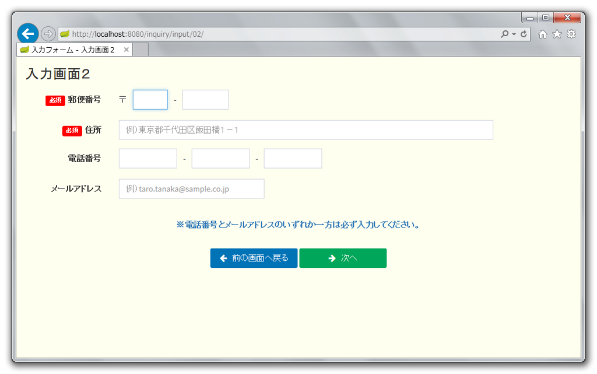Click the 入力画面2 heading

[x=58, y=74]
